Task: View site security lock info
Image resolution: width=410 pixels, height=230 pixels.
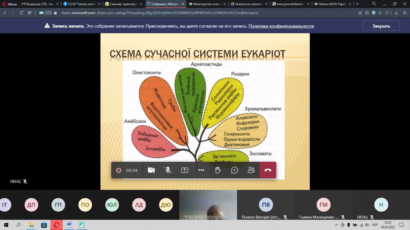Action: (55, 13)
